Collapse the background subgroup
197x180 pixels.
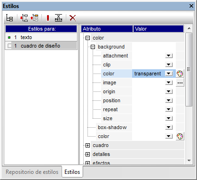pos(93,47)
